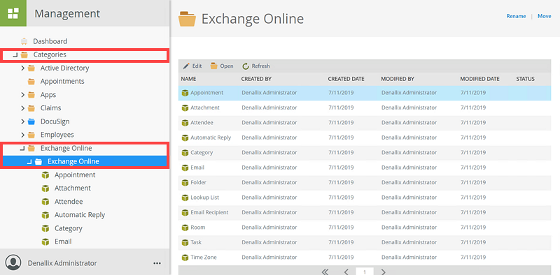
Task: Select the Automatic Reply name in list
Action: tap(211, 137)
